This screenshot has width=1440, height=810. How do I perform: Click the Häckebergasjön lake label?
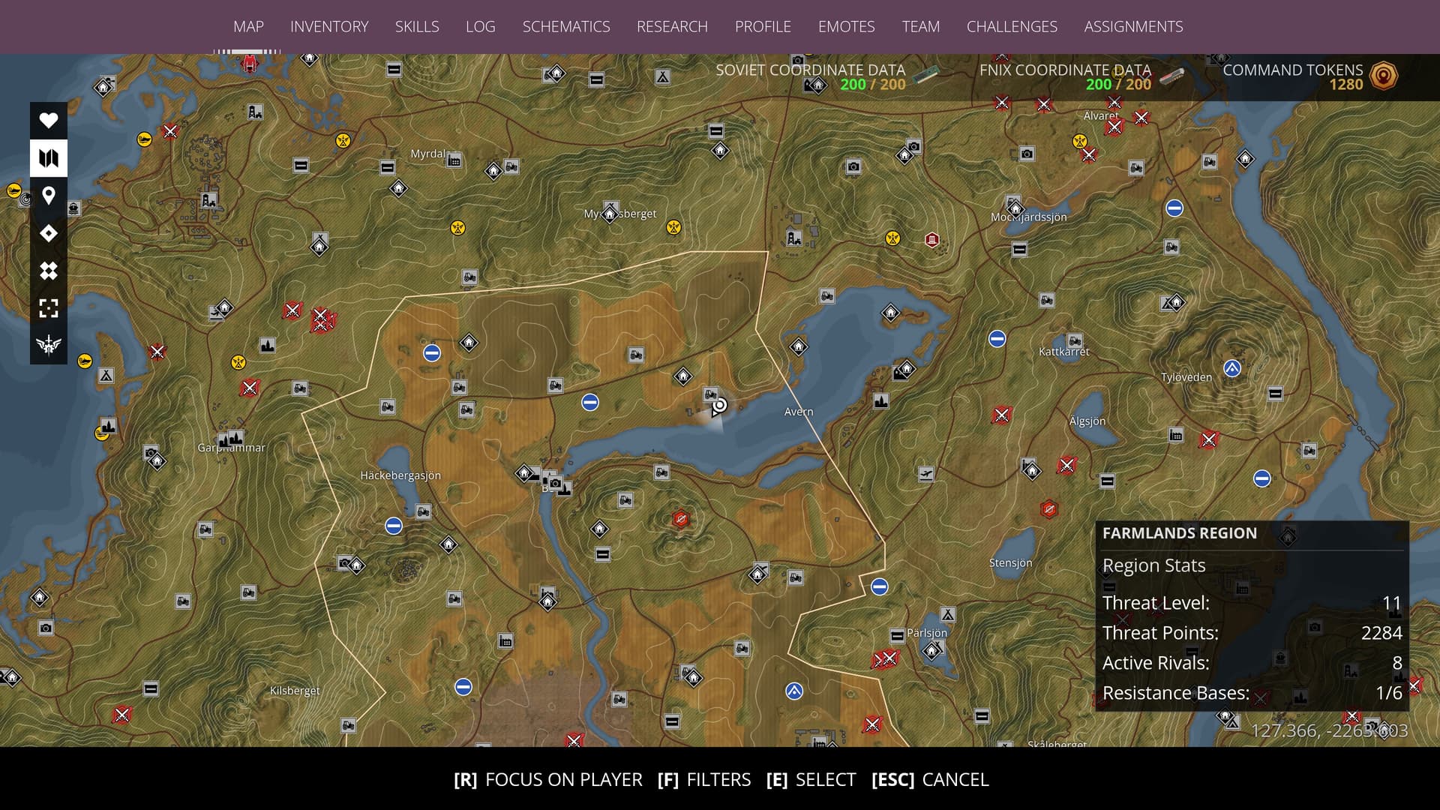click(x=400, y=475)
